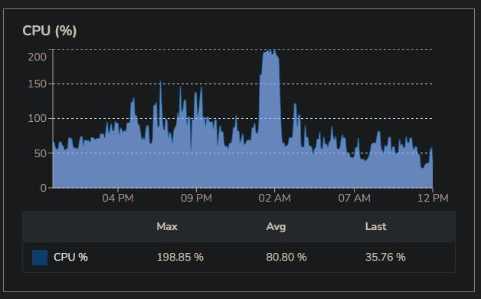This screenshot has height=299, width=481.
Task: Click the 200 y-axis label
Action: [37, 57]
